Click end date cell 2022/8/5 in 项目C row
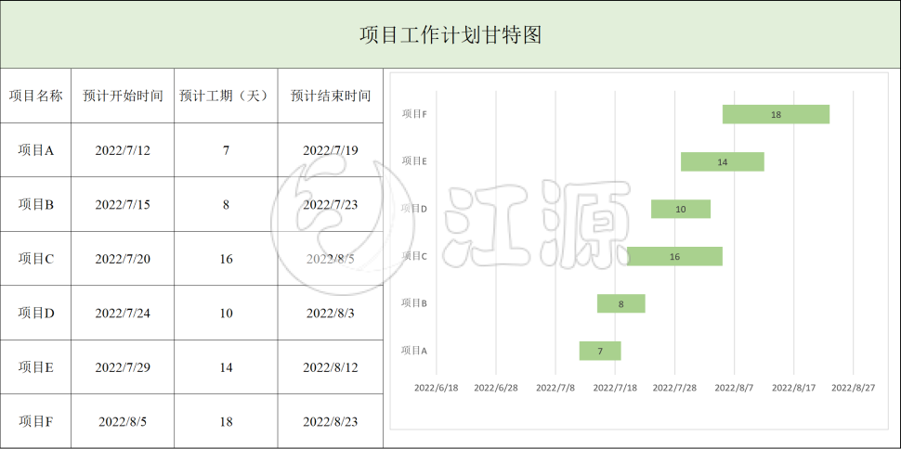The height and width of the screenshot is (449, 901). tap(331, 259)
